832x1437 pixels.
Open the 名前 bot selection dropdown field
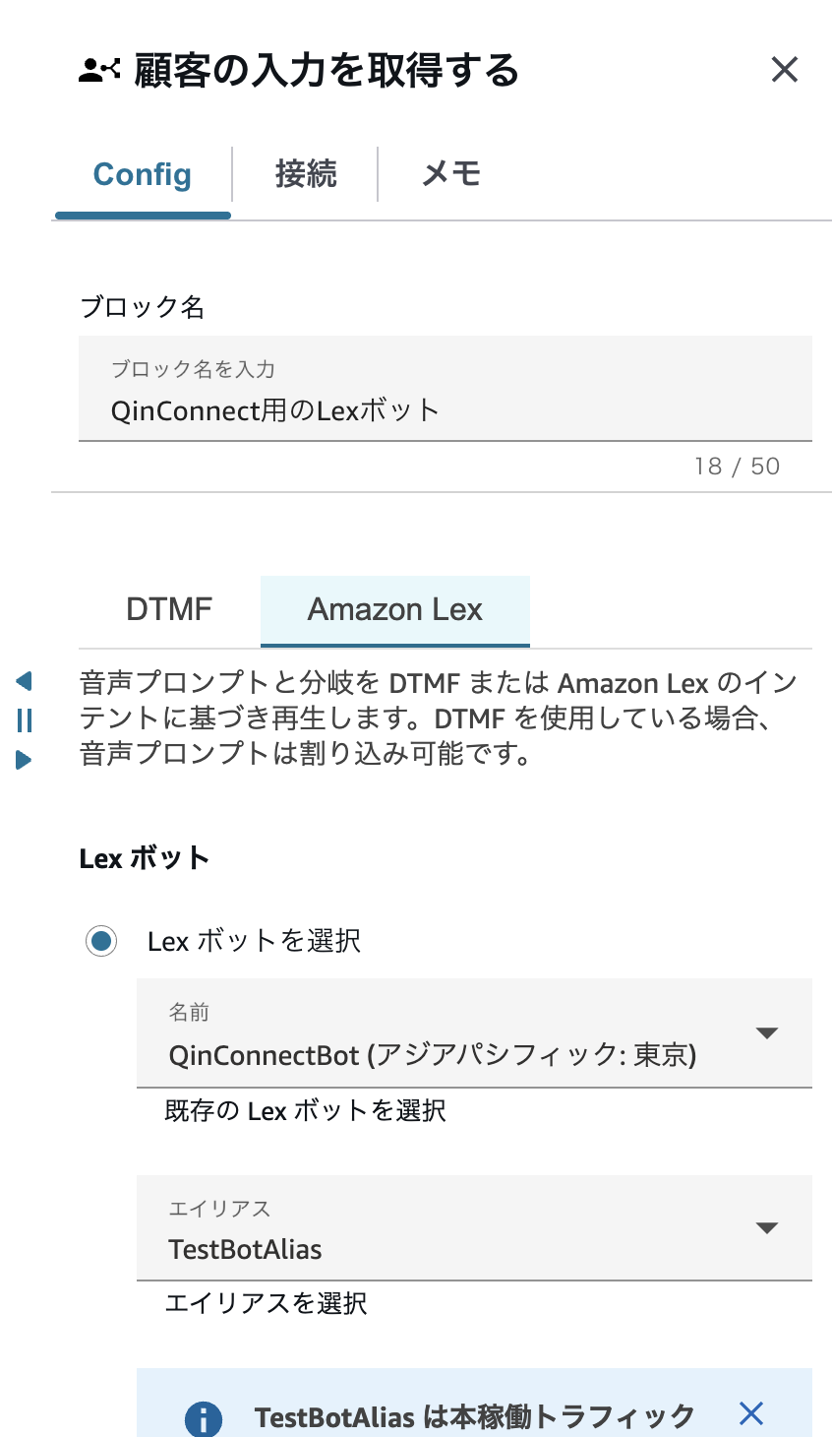pyautogui.click(x=452, y=1033)
